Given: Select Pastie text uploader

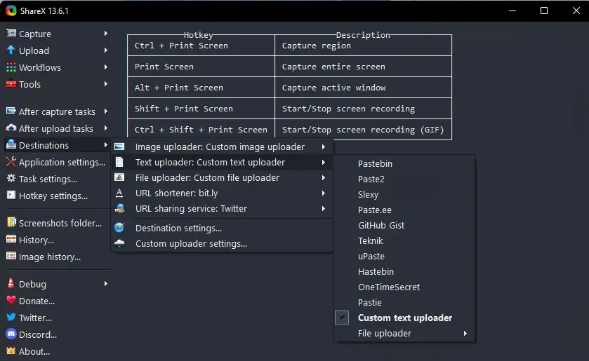Looking at the screenshot, I should [404, 302].
